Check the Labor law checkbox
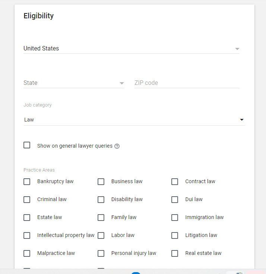This screenshot has height=274, width=266. [x=101, y=235]
